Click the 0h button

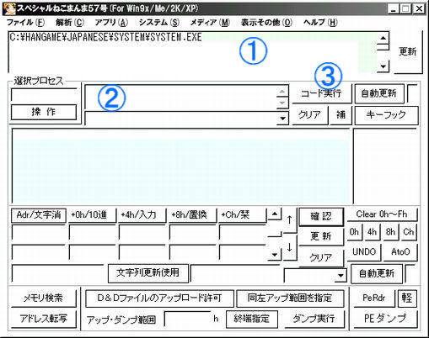[354, 232]
